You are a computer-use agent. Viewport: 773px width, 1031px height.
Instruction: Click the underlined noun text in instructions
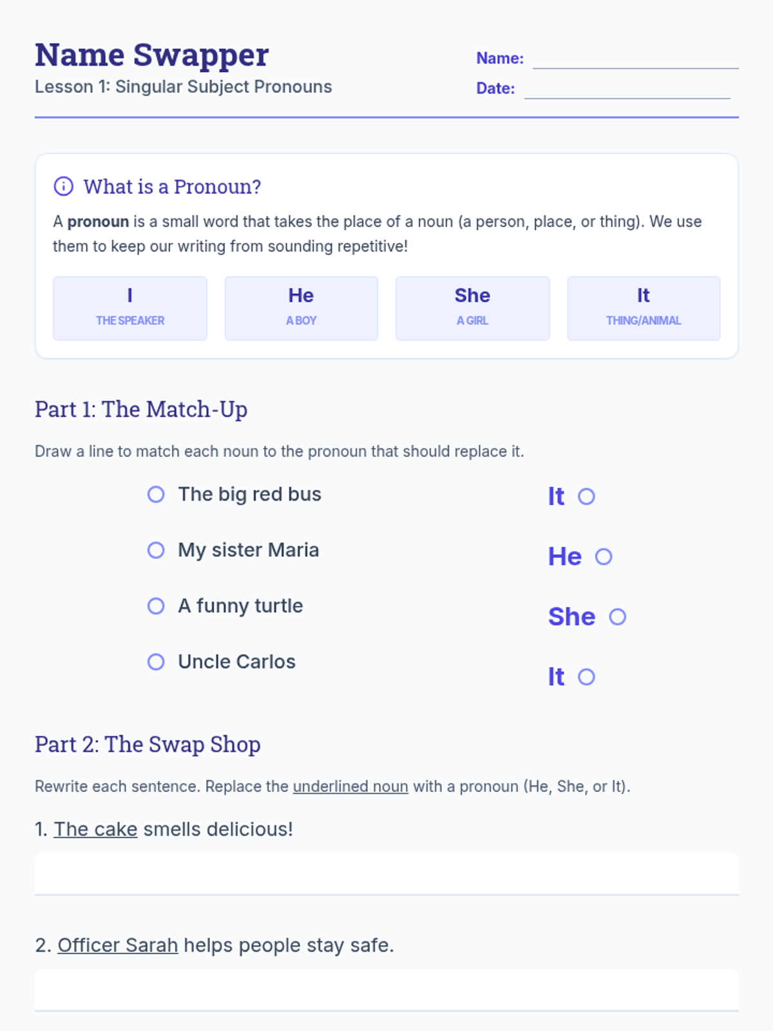pyautogui.click(x=350, y=787)
